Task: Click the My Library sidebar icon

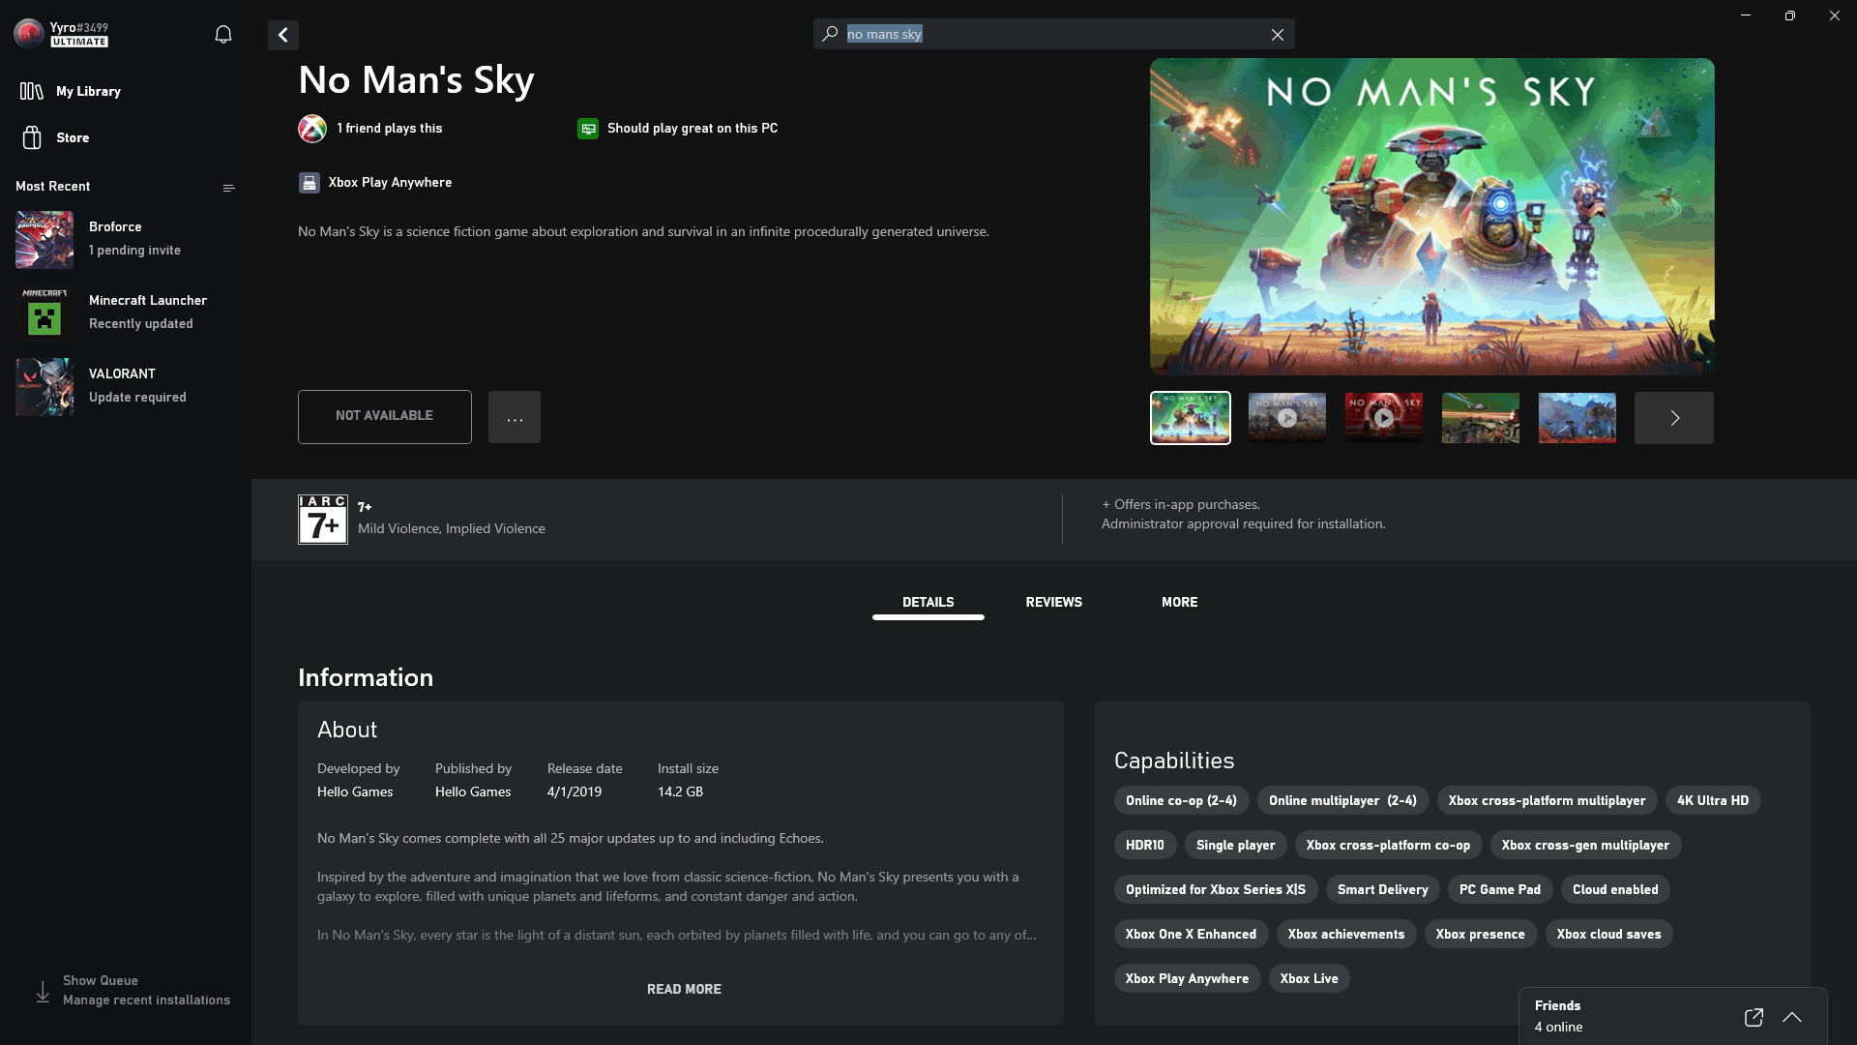Action: coord(32,91)
